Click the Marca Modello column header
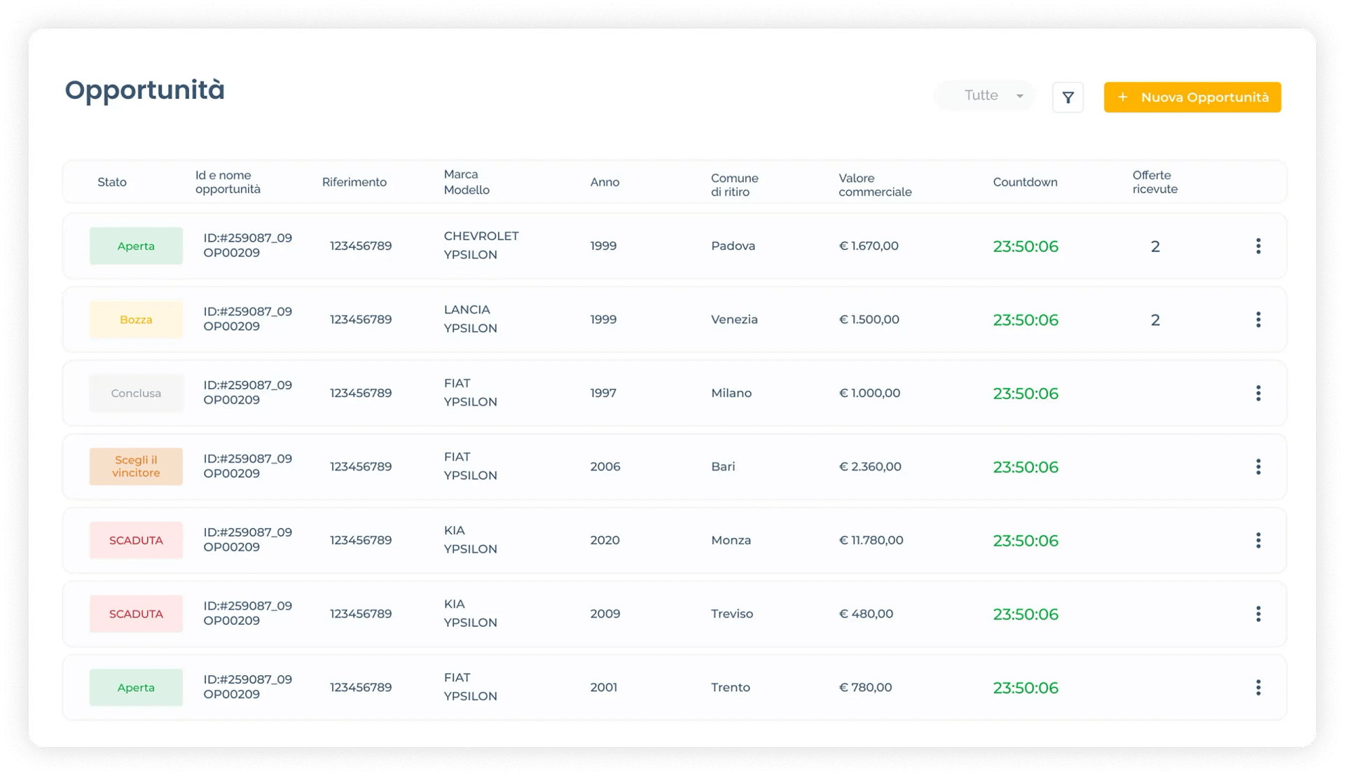1345x776 pixels. coord(467,182)
